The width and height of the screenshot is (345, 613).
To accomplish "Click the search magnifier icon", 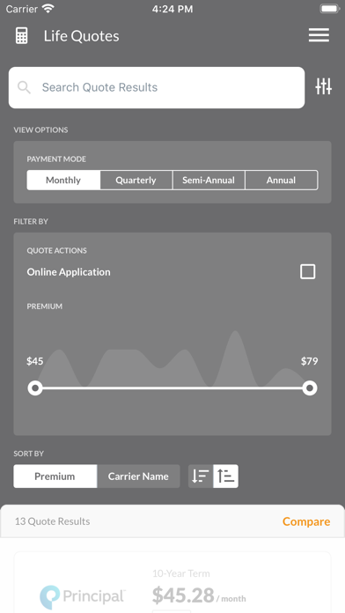I will click(25, 87).
